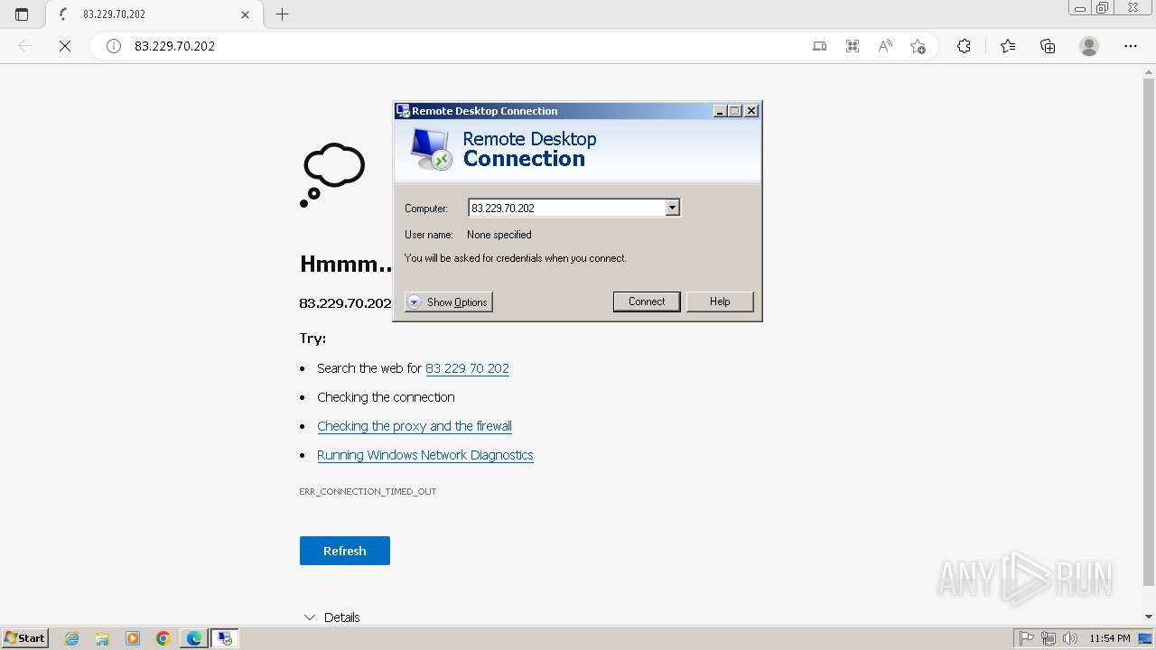Viewport: 1156px width, 650px height.
Task: Click the ERR_CONNECTION_TIMED_OUT error text
Action: (x=368, y=492)
